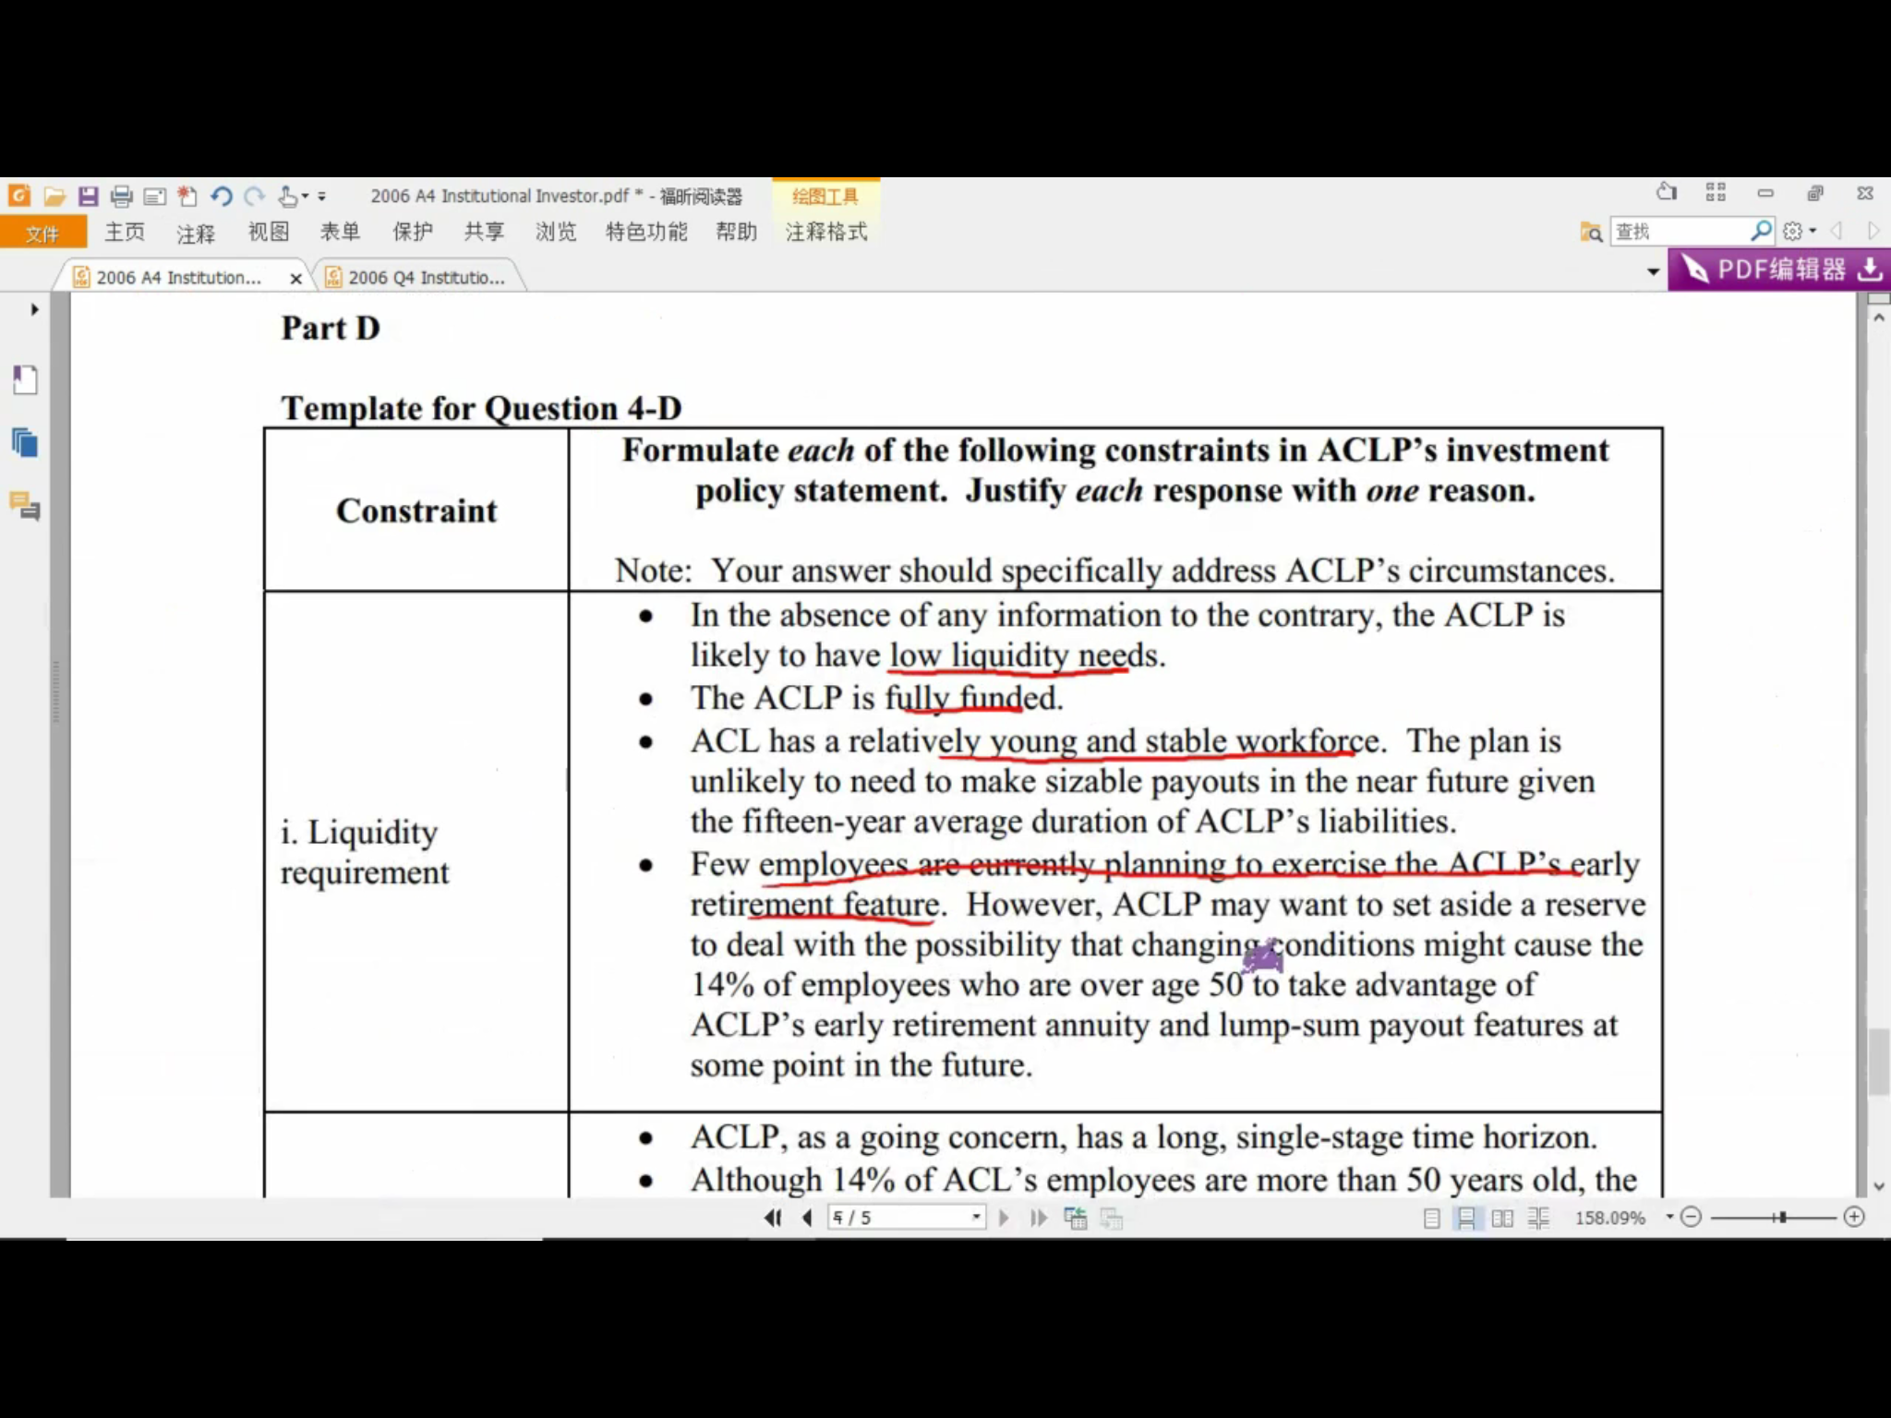The height and width of the screenshot is (1418, 1891).
Task: Print the document using the printer icon
Action: pos(121,196)
